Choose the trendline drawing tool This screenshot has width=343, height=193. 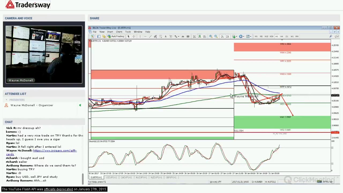(x=150, y=36)
